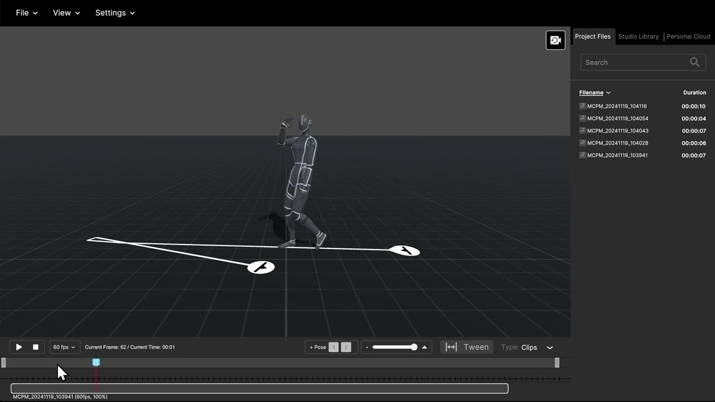
Task: Click the camera view icon in viewport
Action: 555,40
